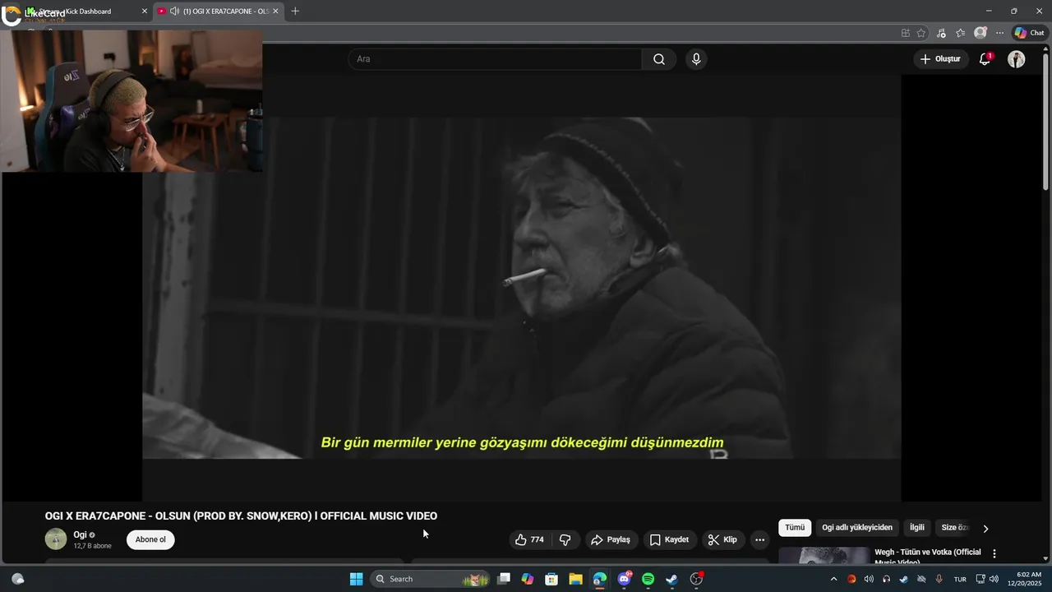Open Microsoft Edge taskbar icon

pos(600,579)
